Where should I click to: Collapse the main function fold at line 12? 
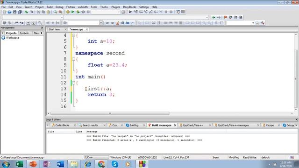[73, 83]
